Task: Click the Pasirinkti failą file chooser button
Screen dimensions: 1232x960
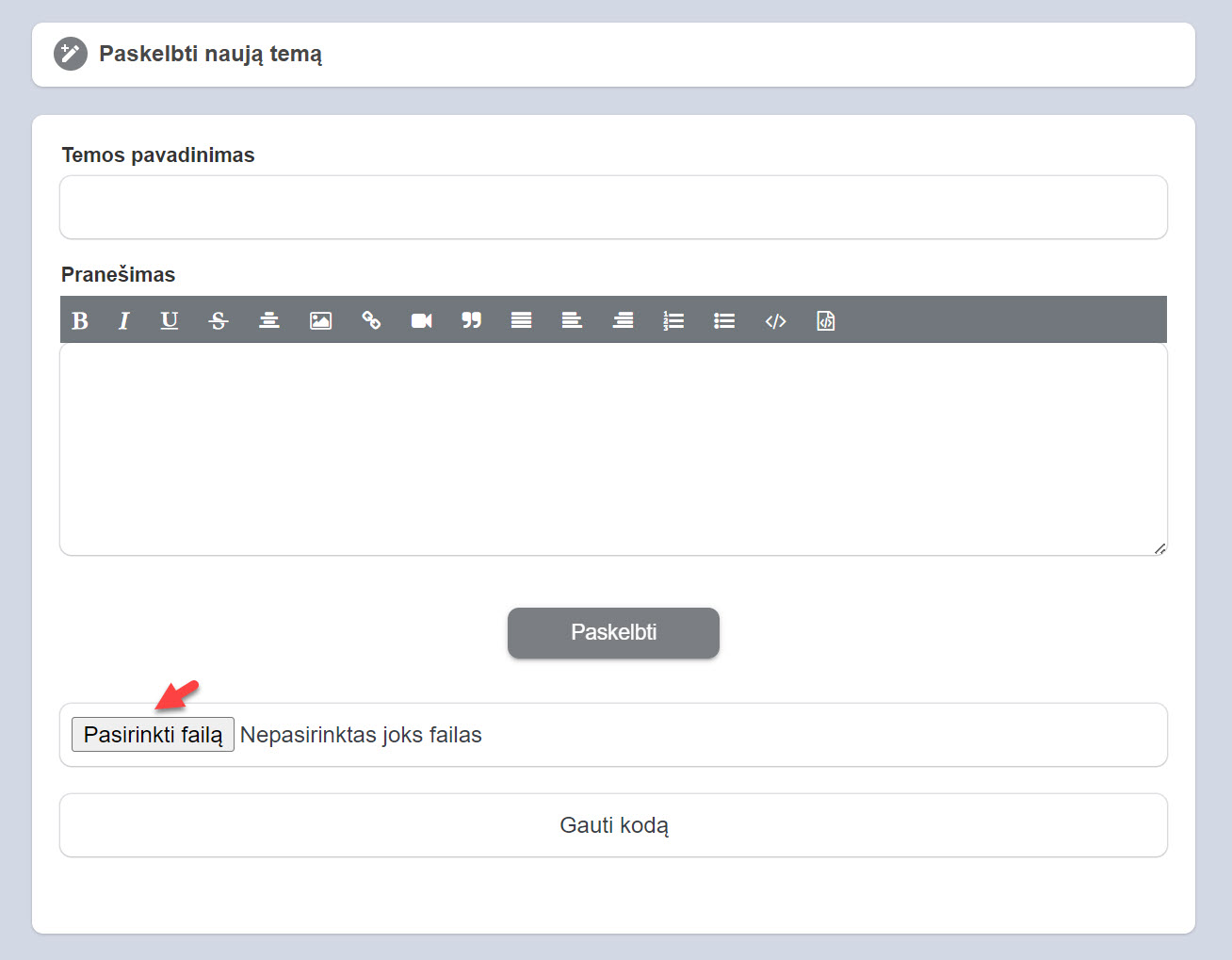Action: (153, 735)
